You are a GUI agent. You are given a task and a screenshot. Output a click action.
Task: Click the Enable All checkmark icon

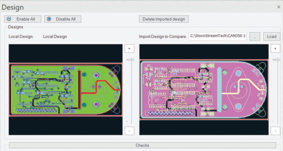9,19
